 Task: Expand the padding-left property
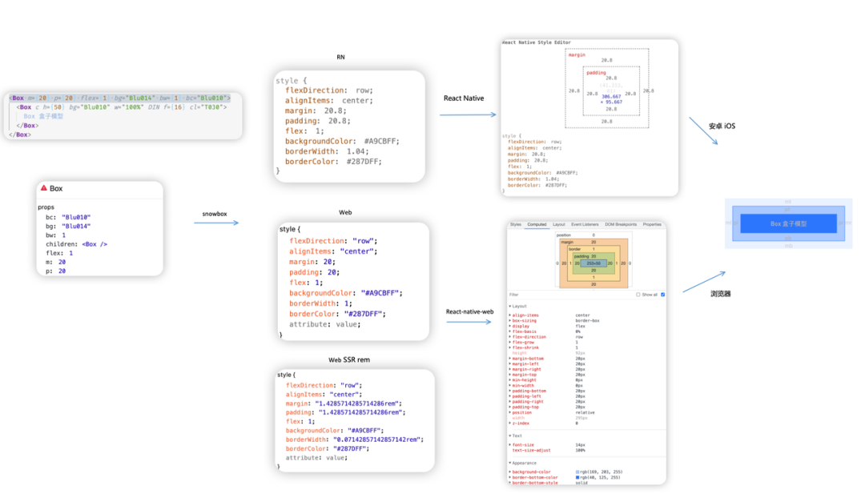coord(509,396)
